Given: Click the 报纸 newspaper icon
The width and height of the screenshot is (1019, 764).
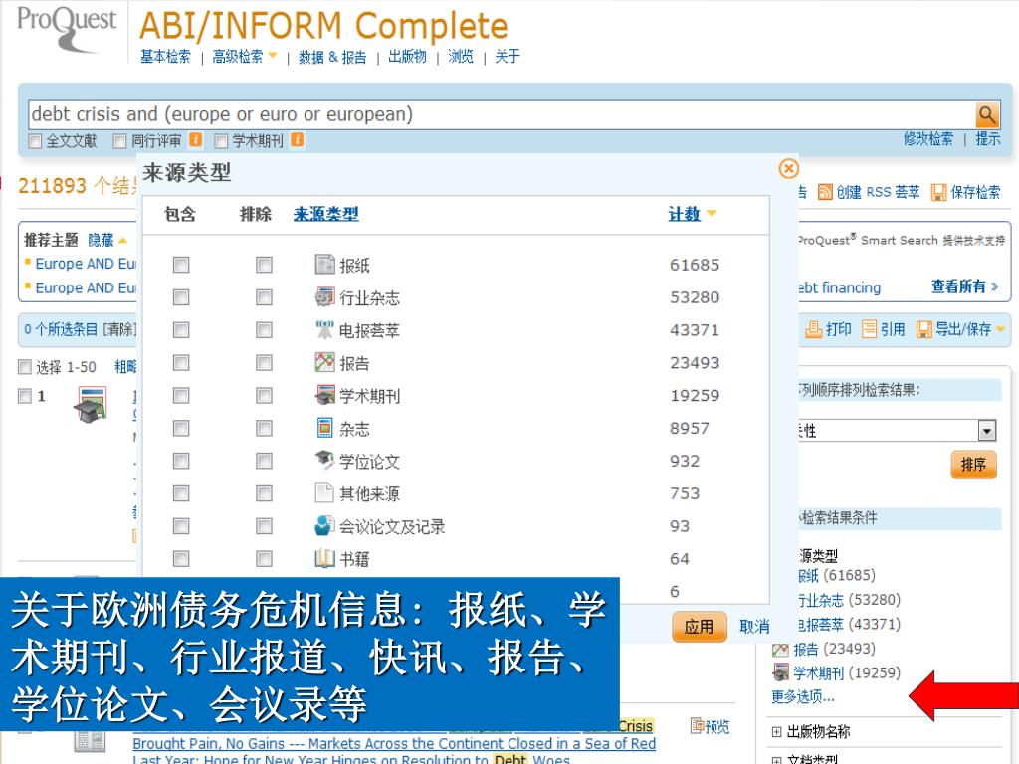Looking at the screenshot, I should 324,264.
